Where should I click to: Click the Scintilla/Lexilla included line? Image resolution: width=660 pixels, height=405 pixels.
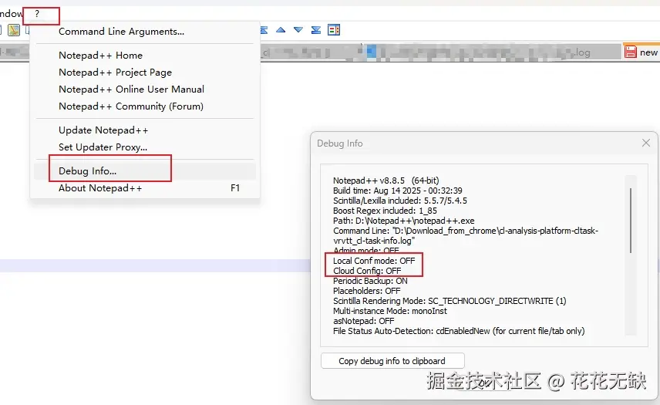click(400, 201)
